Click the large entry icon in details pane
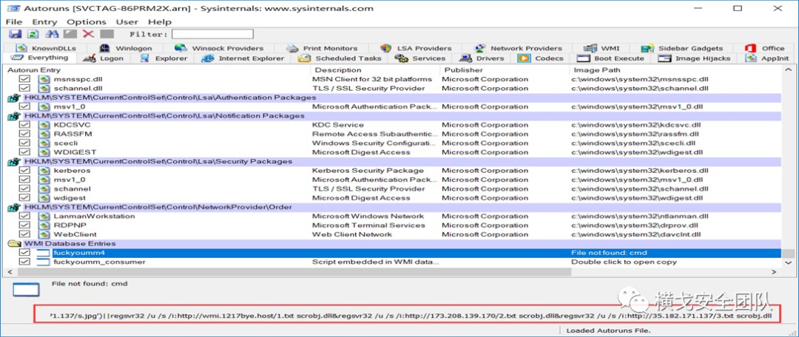The image size is (799, 337). (26, 290)
